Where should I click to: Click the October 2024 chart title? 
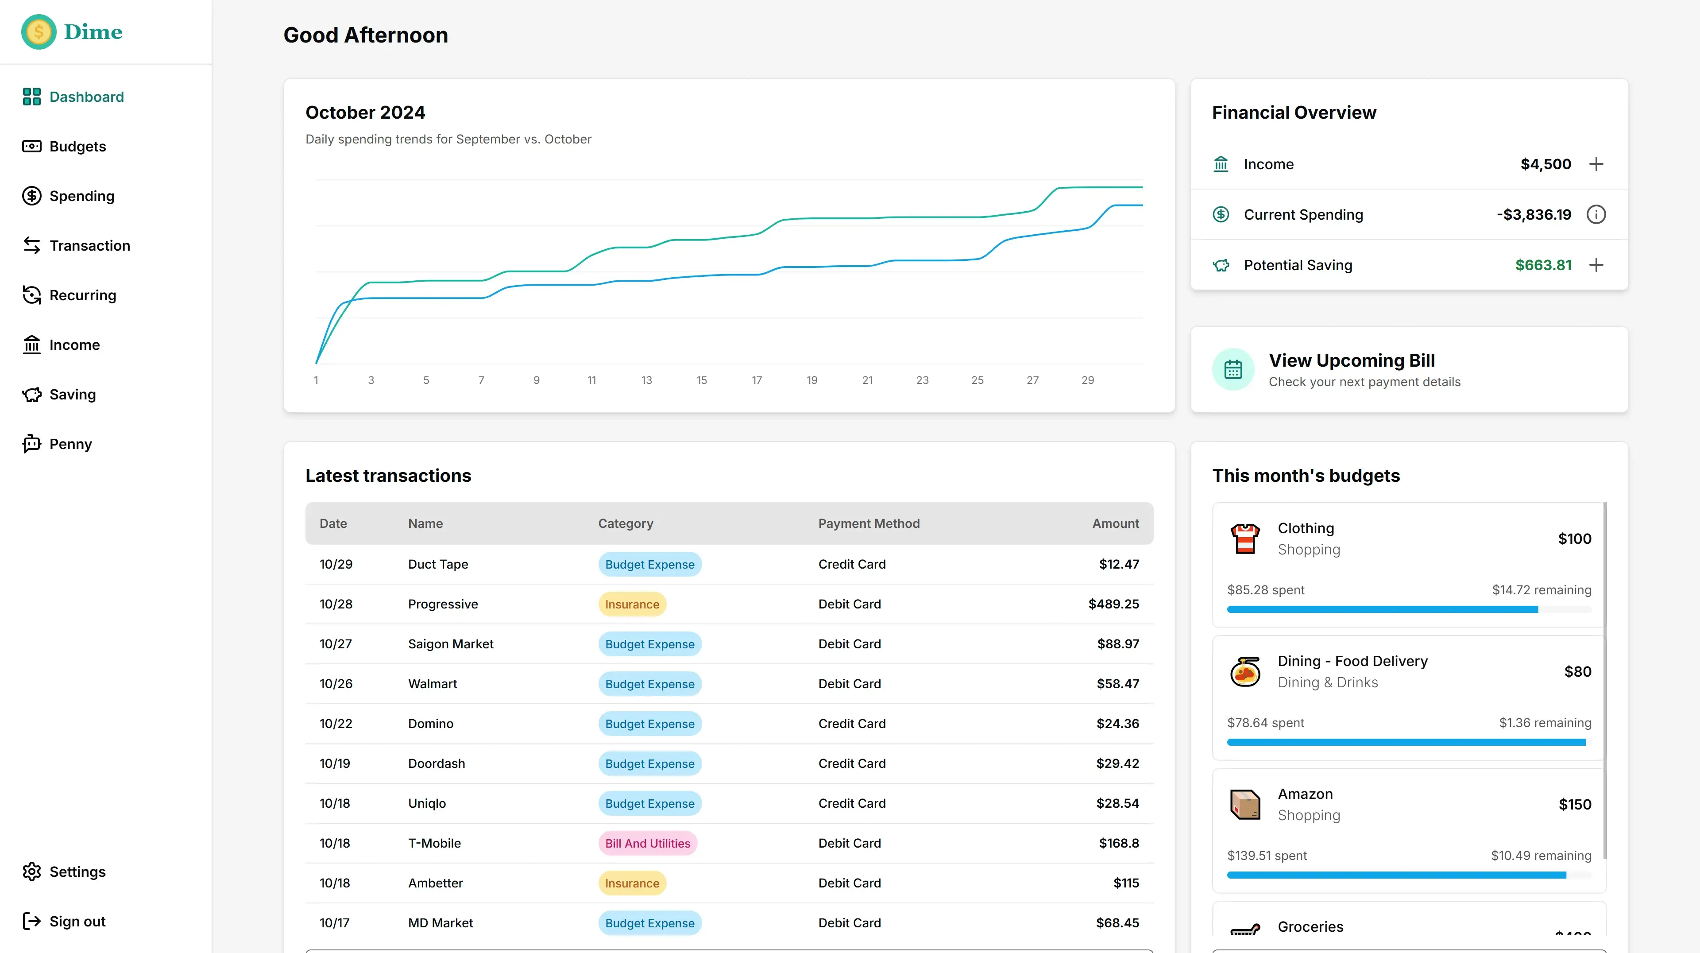tap(365, 112)
